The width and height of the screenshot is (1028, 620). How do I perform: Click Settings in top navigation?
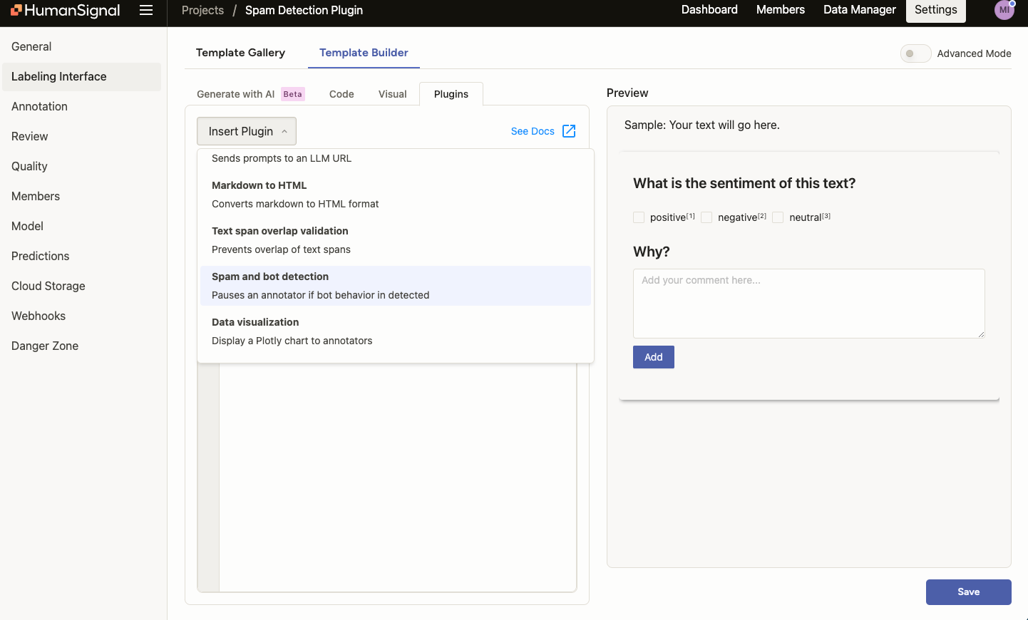click(936, 10)
